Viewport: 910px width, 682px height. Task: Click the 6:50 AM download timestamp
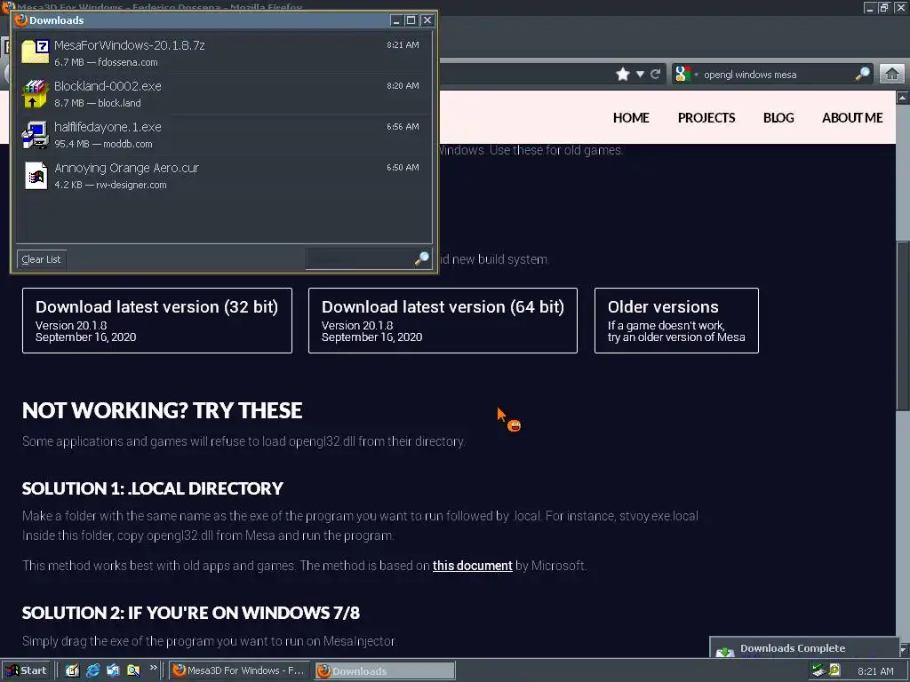pos(403,168)
